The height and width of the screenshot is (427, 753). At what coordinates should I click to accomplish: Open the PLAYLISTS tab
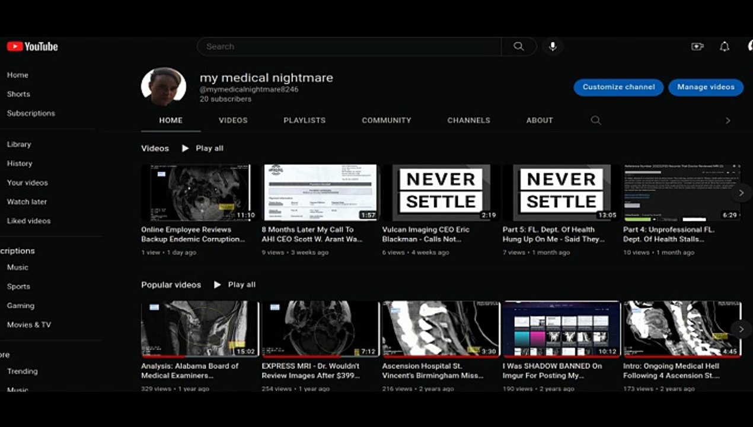(x=305, y=120)
